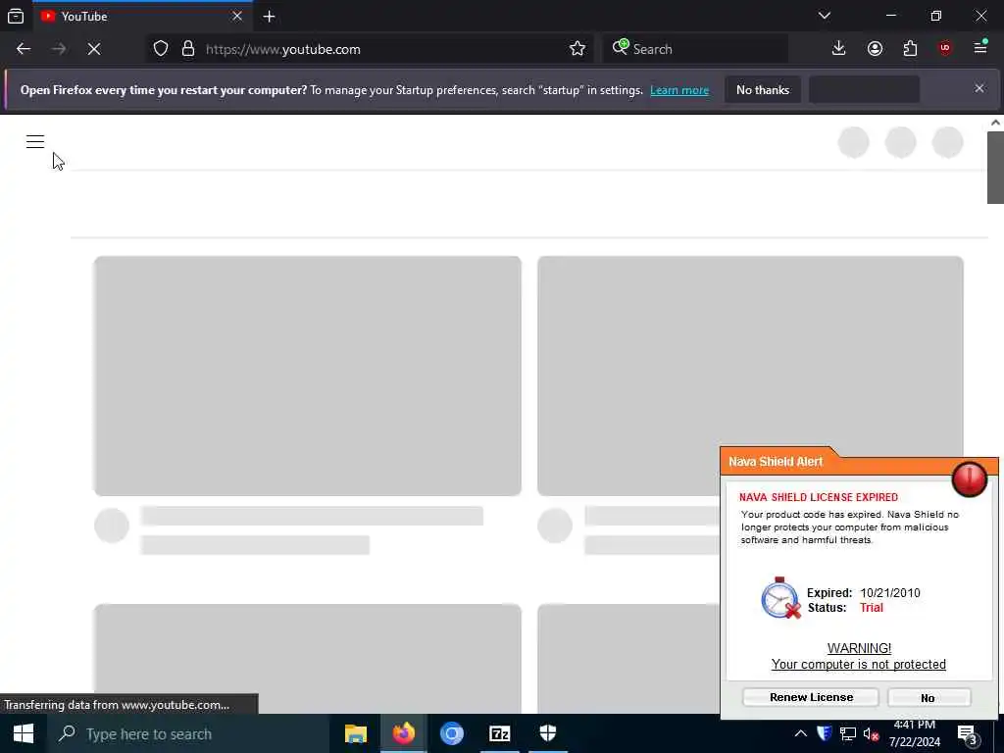This screenshot has width=1004, height=753.
Task: Open File Explorer from taskbar
Action: (355, 733)
